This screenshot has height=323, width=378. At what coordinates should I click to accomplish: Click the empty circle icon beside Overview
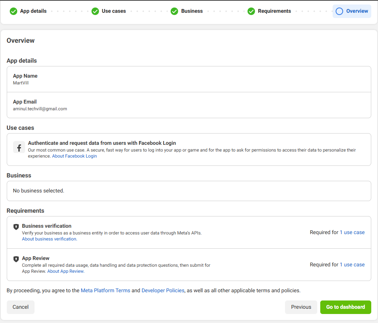point(339,11)
